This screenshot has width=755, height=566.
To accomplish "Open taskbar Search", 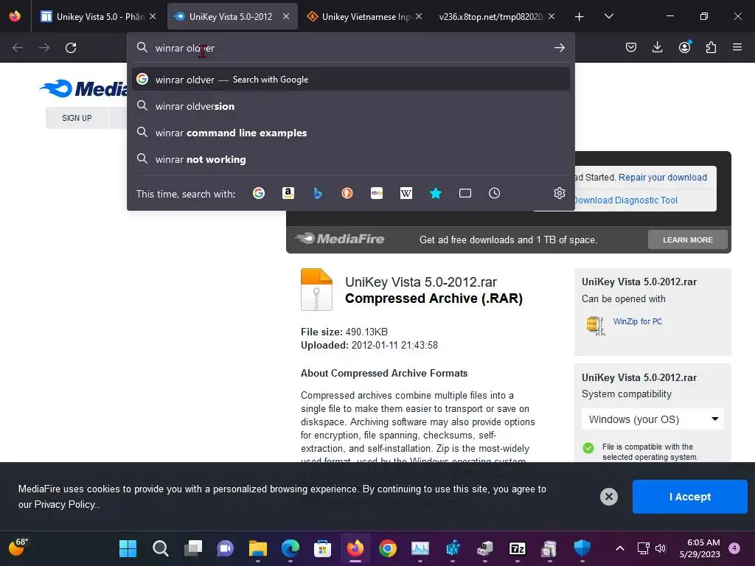I will [160, 548].
